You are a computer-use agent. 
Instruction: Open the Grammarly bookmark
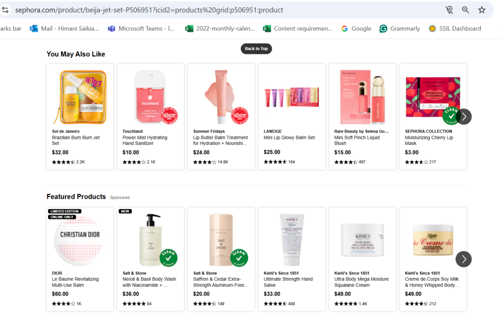400,28
